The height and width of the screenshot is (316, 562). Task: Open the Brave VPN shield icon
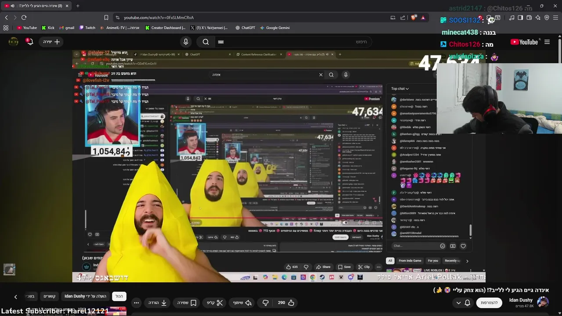pyautogui.click(x=547, y=18)
